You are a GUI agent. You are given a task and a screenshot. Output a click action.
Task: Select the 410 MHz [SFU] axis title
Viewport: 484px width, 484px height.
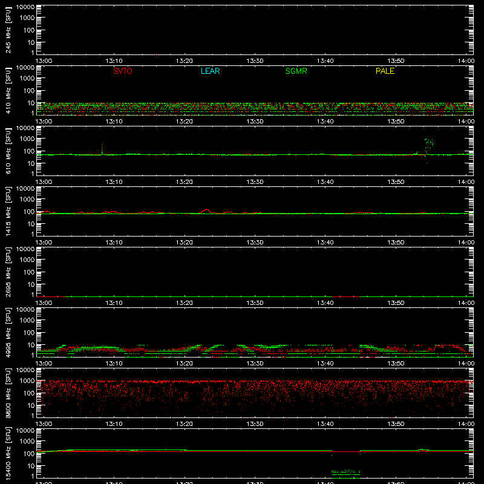tap(8, 91)
